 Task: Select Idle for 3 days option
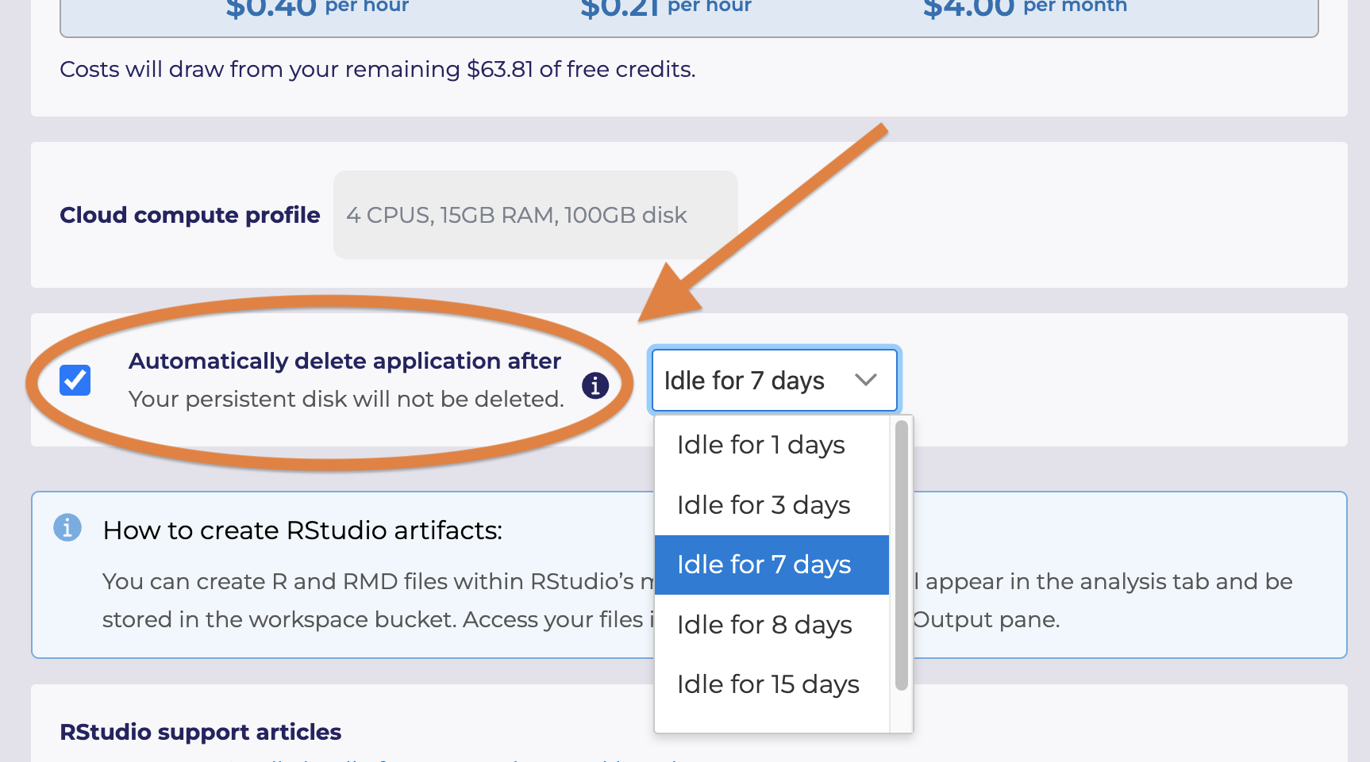click(x=764, y=504)
